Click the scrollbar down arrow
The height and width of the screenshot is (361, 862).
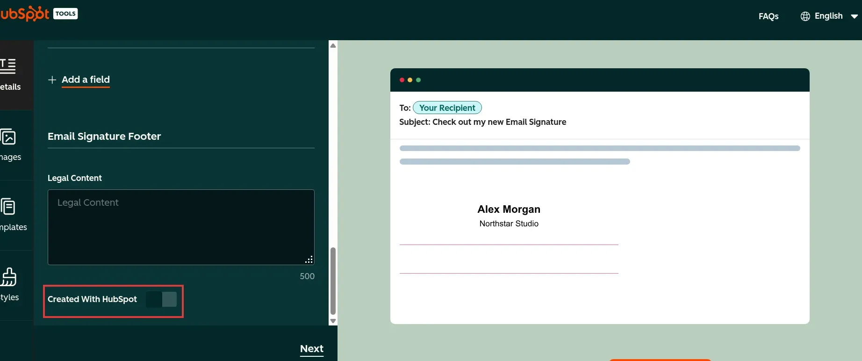click(x=333, y=321)
